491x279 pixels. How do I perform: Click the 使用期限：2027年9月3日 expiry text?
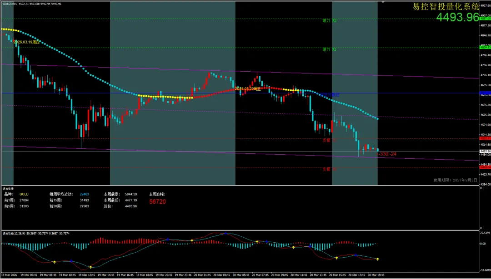click(455, 180)
